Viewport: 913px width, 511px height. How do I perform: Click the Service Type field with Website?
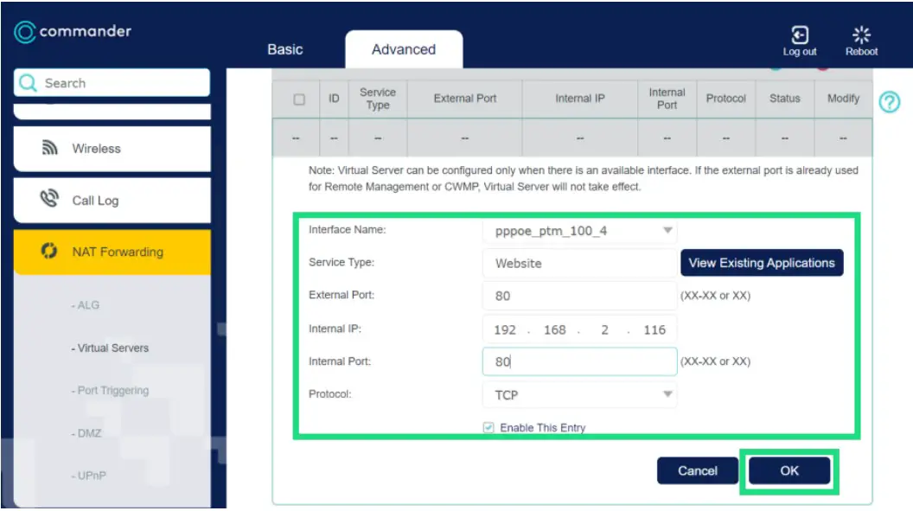[579, 264]
